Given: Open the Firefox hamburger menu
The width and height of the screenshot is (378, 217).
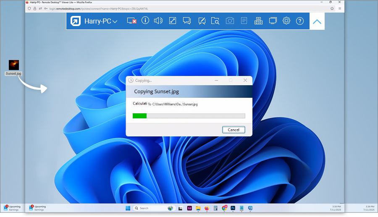Looking at the screenshot, I should point(340,8).
